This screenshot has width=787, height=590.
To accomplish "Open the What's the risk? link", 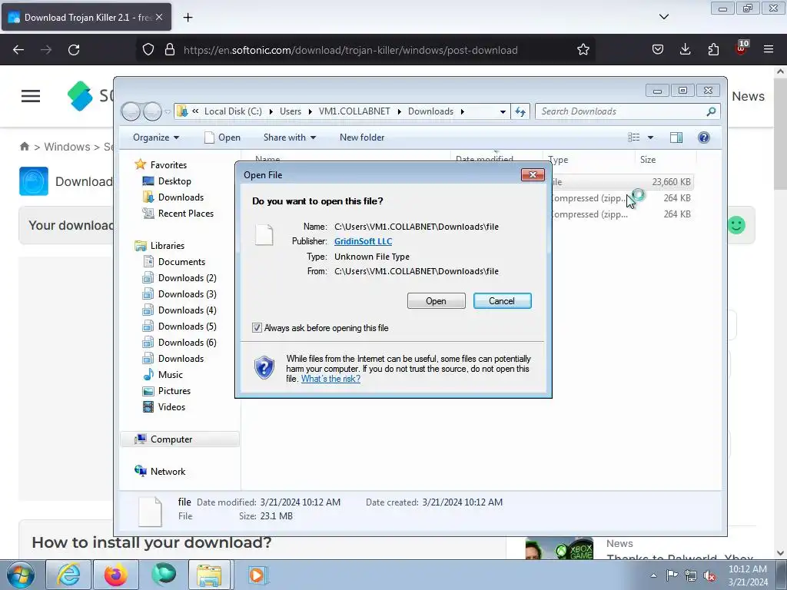I will coord(330,379).
